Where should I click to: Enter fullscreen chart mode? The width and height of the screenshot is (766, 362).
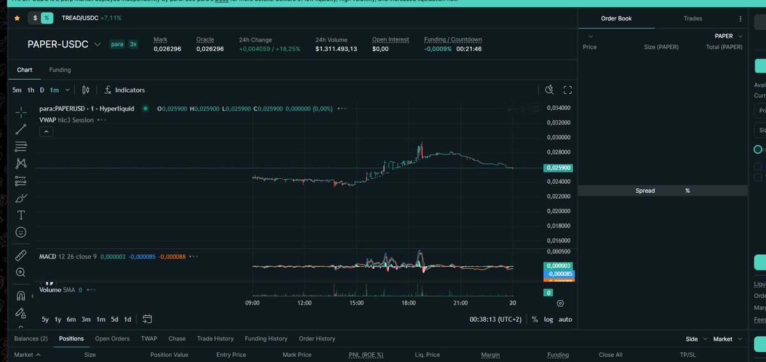click(x=567, y=90)
